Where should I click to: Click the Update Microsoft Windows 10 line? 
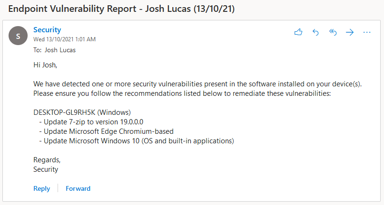coord(137,141)
